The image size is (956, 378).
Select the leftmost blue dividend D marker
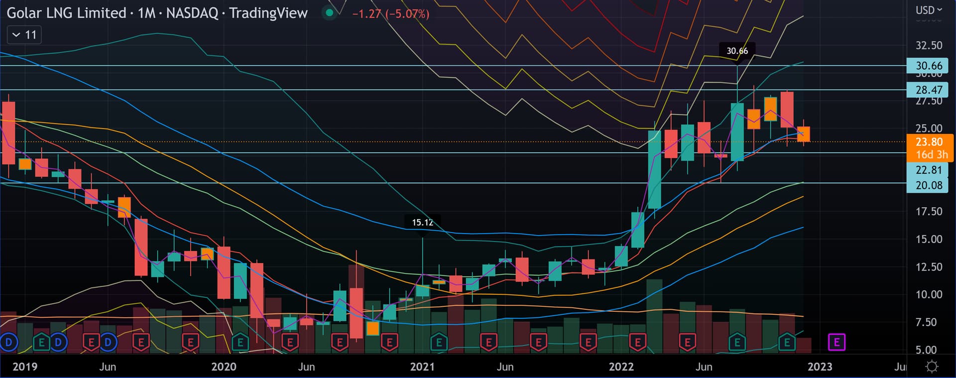pos(8,342)
